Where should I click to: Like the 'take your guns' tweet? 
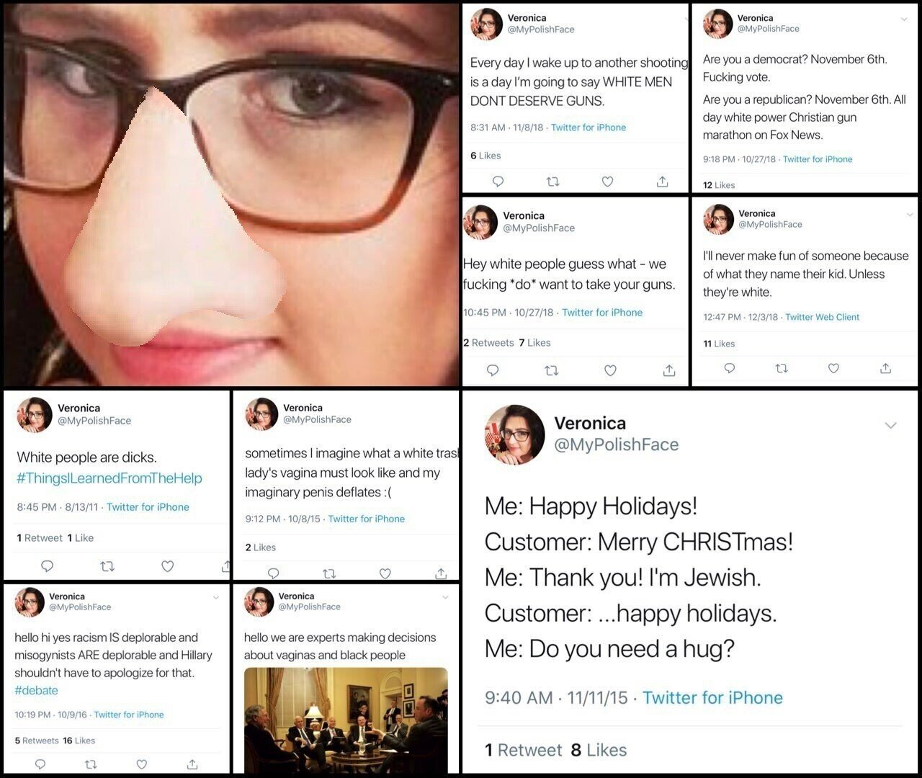(x=610, y=370)
